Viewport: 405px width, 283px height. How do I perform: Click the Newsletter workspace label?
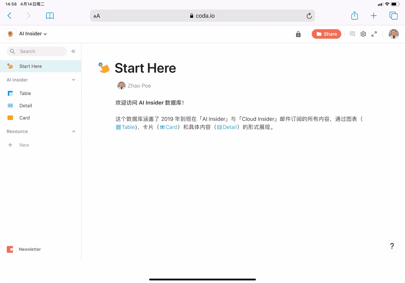pyautogui.click(x=30, y=249)
